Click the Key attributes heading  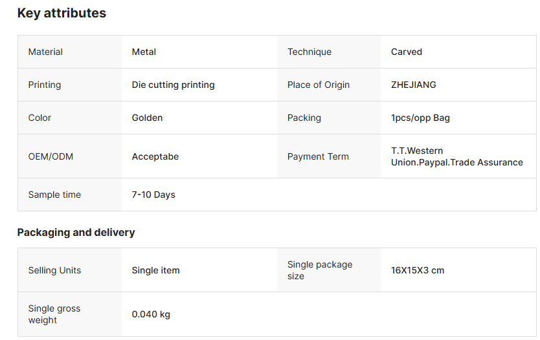[62, 13]
